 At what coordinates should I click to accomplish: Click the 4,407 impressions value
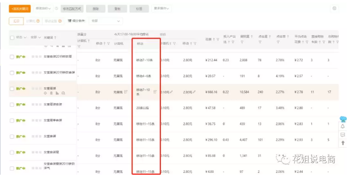point(244,139)
